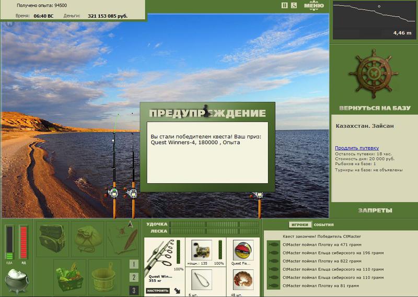Switch to the СОБЫТИЯ tab
The height and width of the screenshot is (297, 418).
click(x=323, y=225)
